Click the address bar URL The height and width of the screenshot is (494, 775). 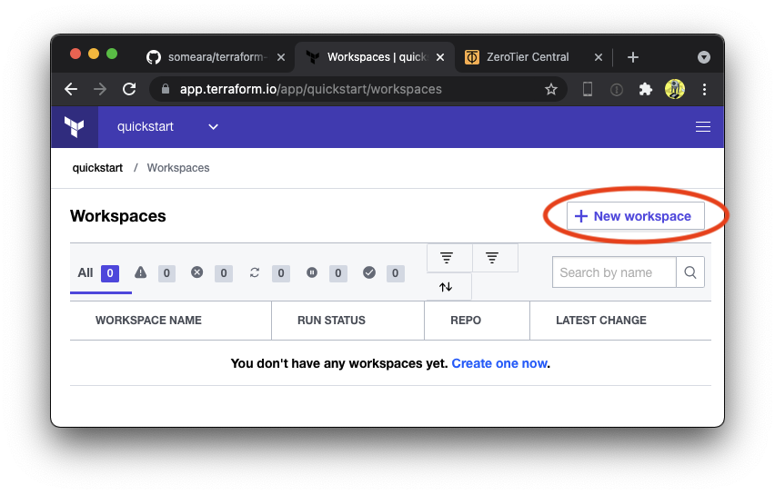tap(310, 89)
